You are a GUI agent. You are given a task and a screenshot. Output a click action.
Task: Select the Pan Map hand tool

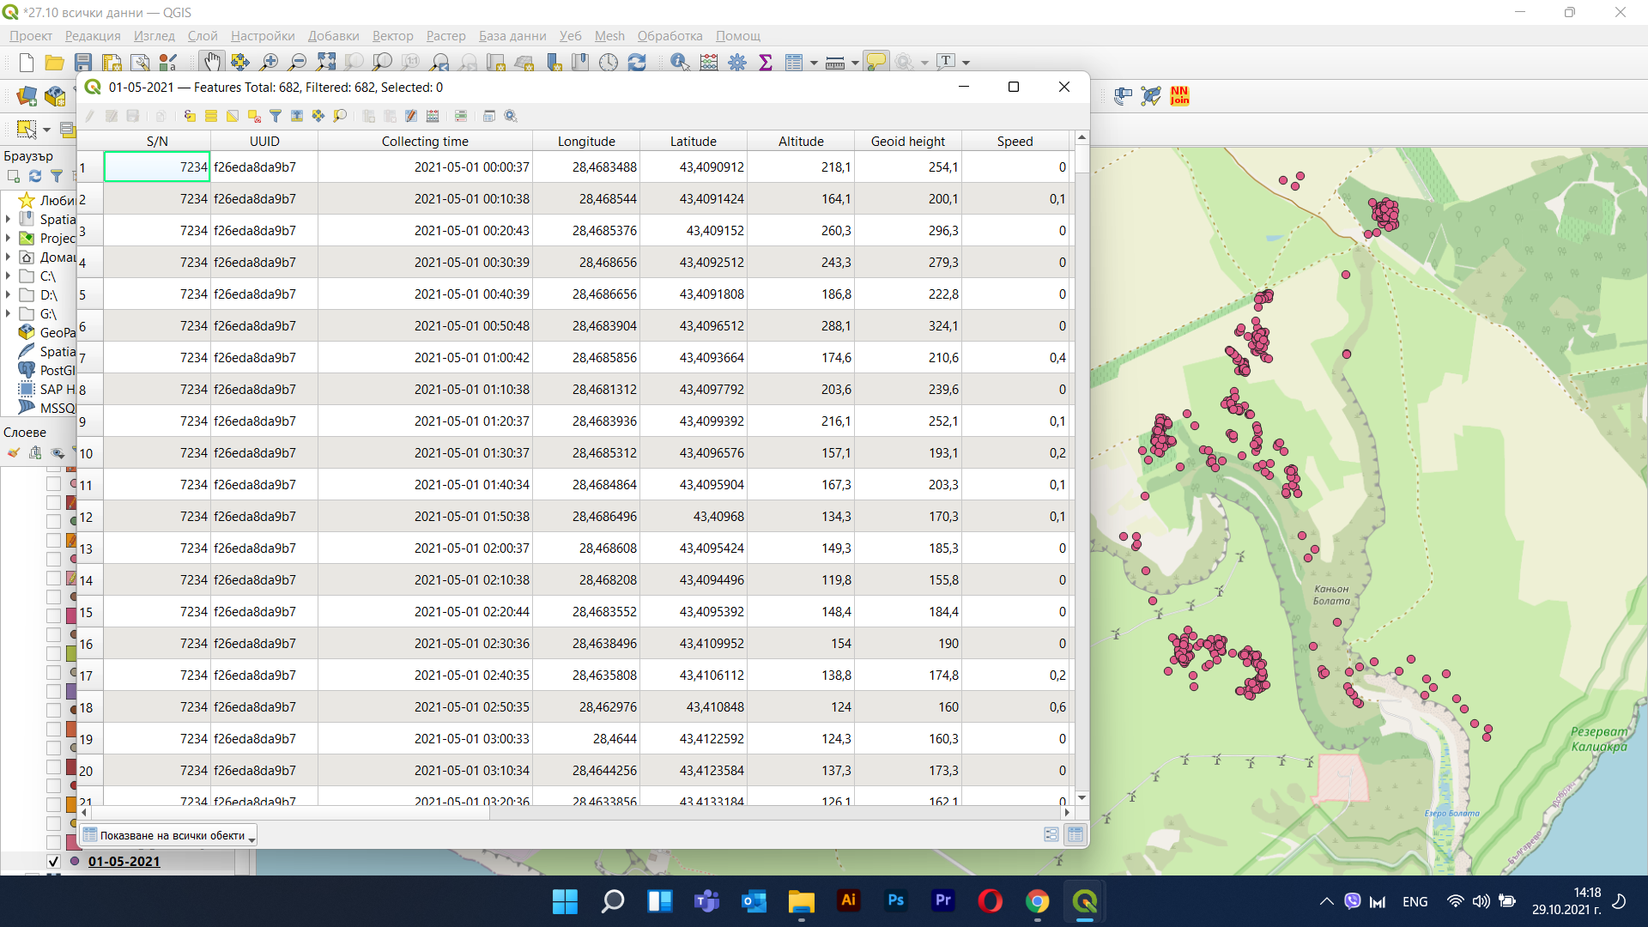click(211, 62)
